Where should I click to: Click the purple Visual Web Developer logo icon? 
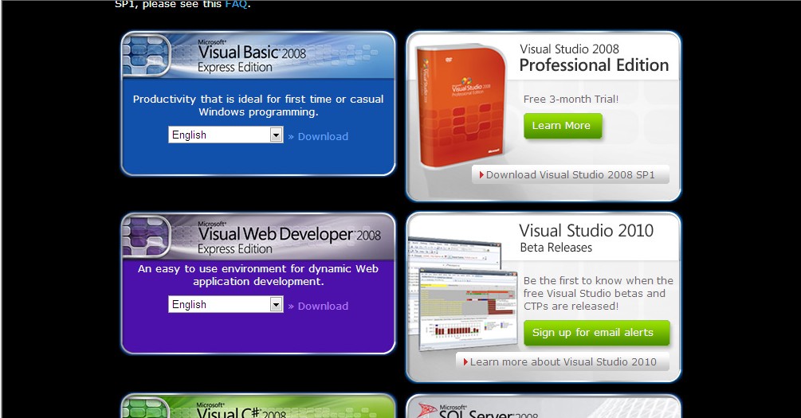[x=147, y=236]
